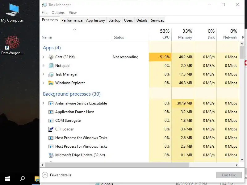
Task: Click the 307.9 MB memory cell
Action: click(183, 103)
